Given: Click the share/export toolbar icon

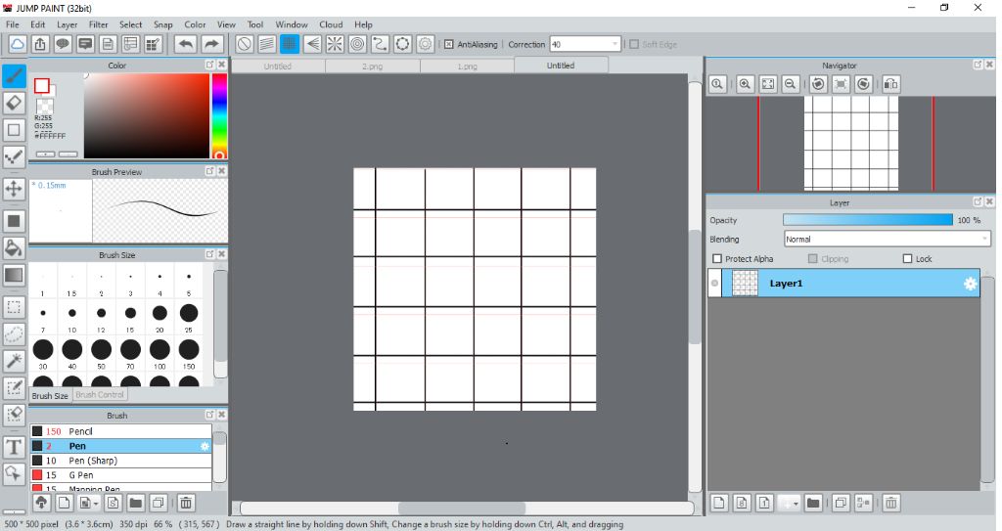Looking at the screenshot, I should tap(40, 44).
